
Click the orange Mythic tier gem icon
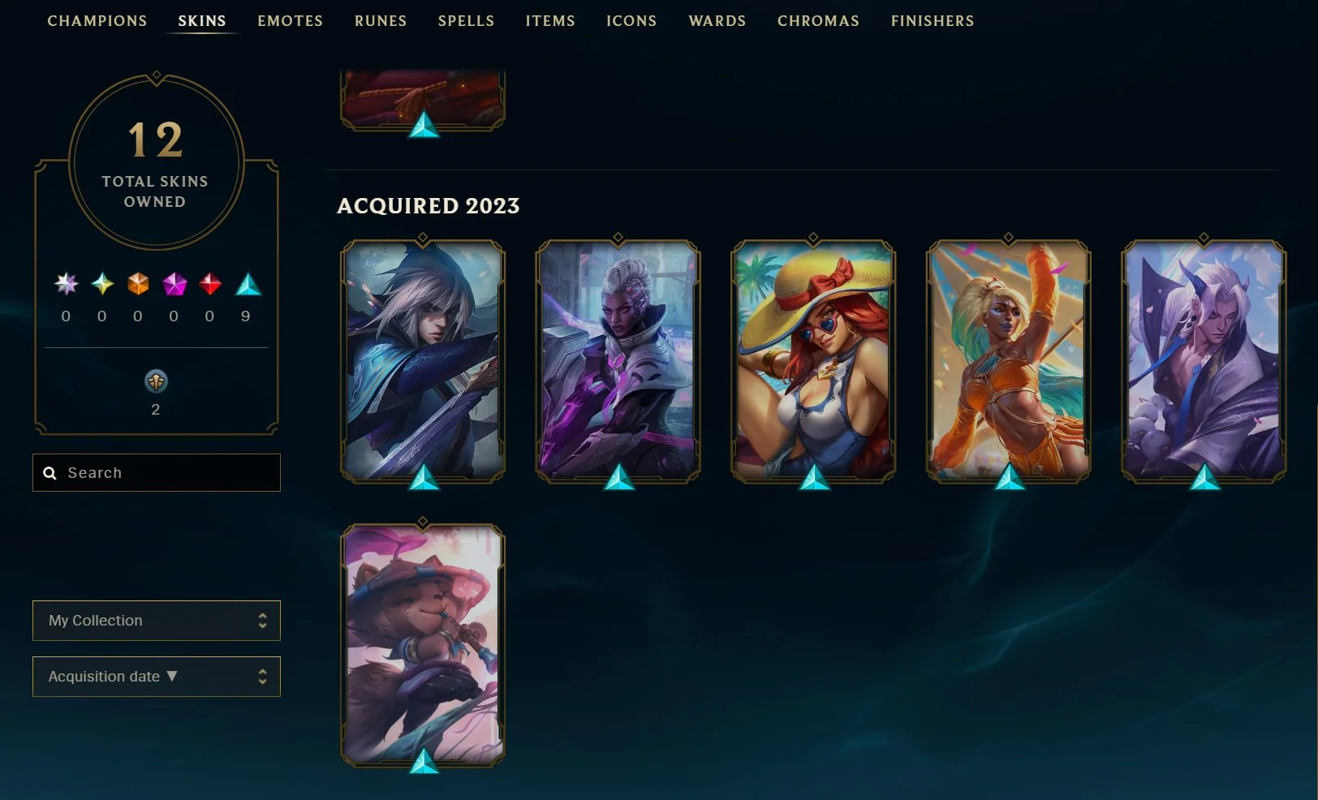(x=138, y=283)
